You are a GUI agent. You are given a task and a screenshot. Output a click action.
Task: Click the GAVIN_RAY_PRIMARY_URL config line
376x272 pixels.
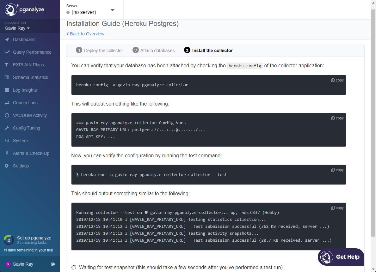140,130
